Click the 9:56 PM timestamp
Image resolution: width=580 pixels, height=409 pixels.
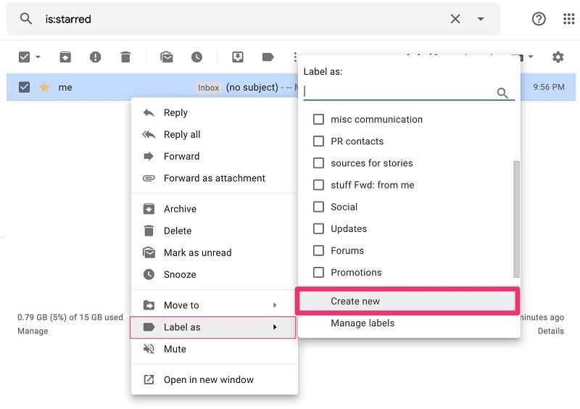549,87
